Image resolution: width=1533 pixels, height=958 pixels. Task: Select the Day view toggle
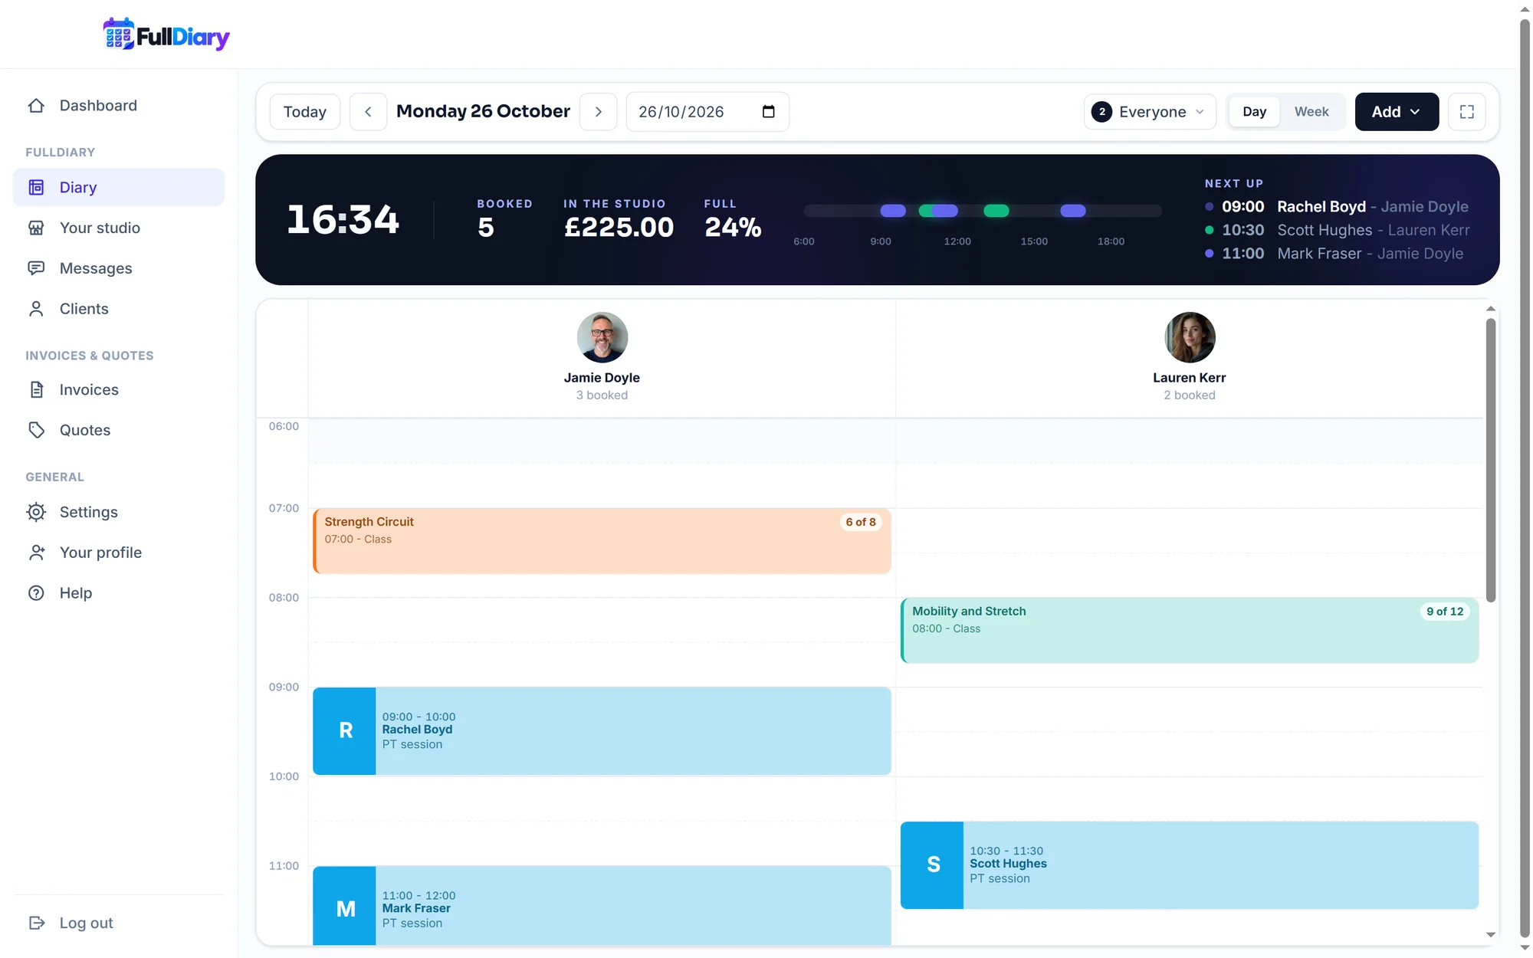(x=1254, y=112)
